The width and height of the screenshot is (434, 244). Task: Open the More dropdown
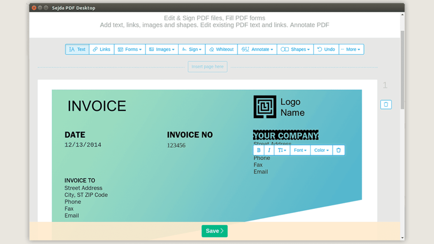[x=351, y=49]
